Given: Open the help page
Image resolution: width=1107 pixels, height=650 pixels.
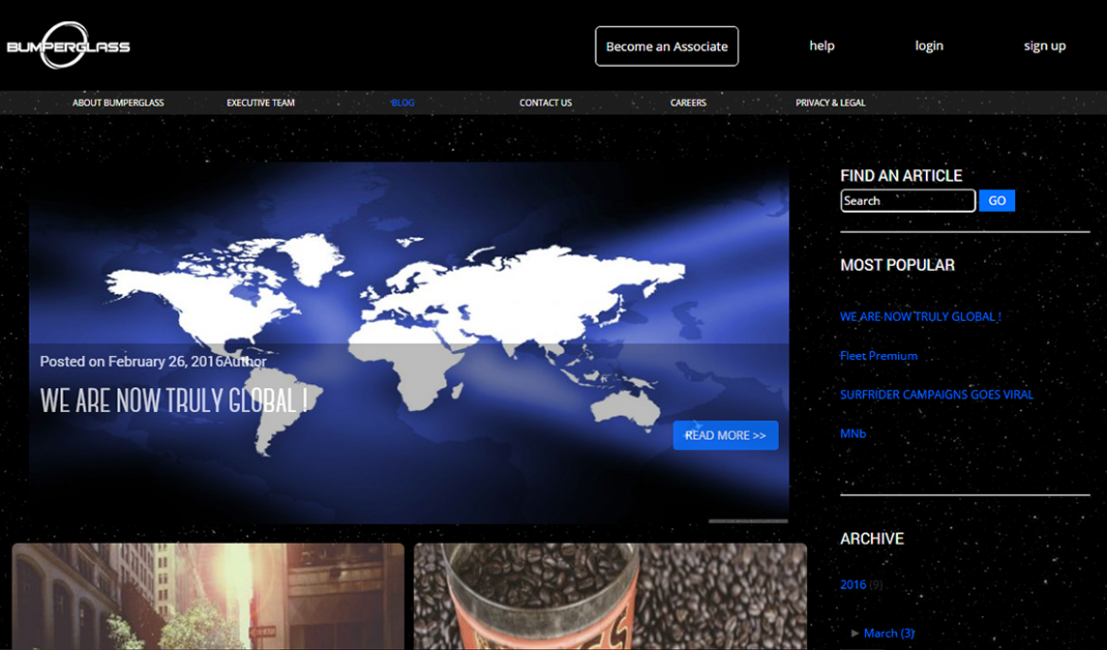Looking at the screenshot, I should (822, 45).
